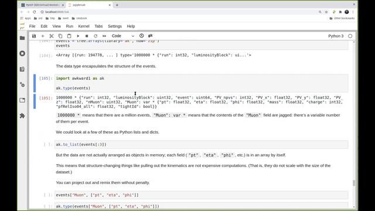Reload the browser page
The height and width of the screenshot is (211, 375).
pyautogui.click(x=35, y=12)
